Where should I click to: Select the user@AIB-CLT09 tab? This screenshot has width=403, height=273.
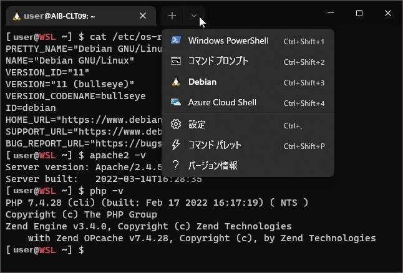click(81, 16)
